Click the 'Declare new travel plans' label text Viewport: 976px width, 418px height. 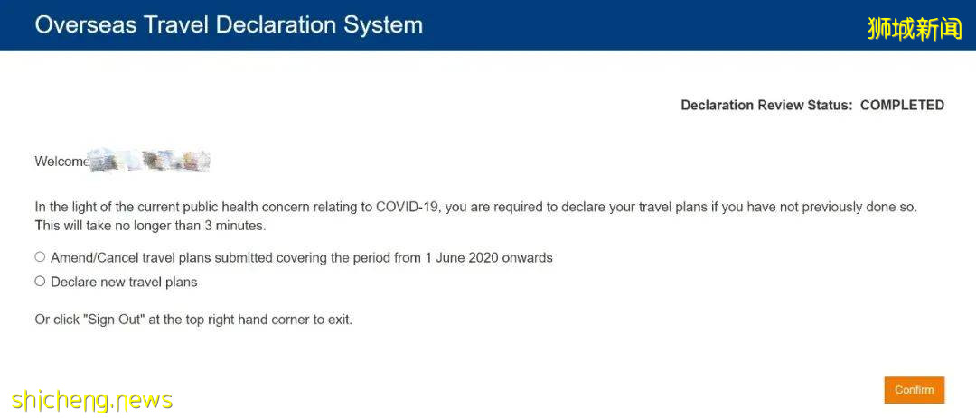(124, 282)
